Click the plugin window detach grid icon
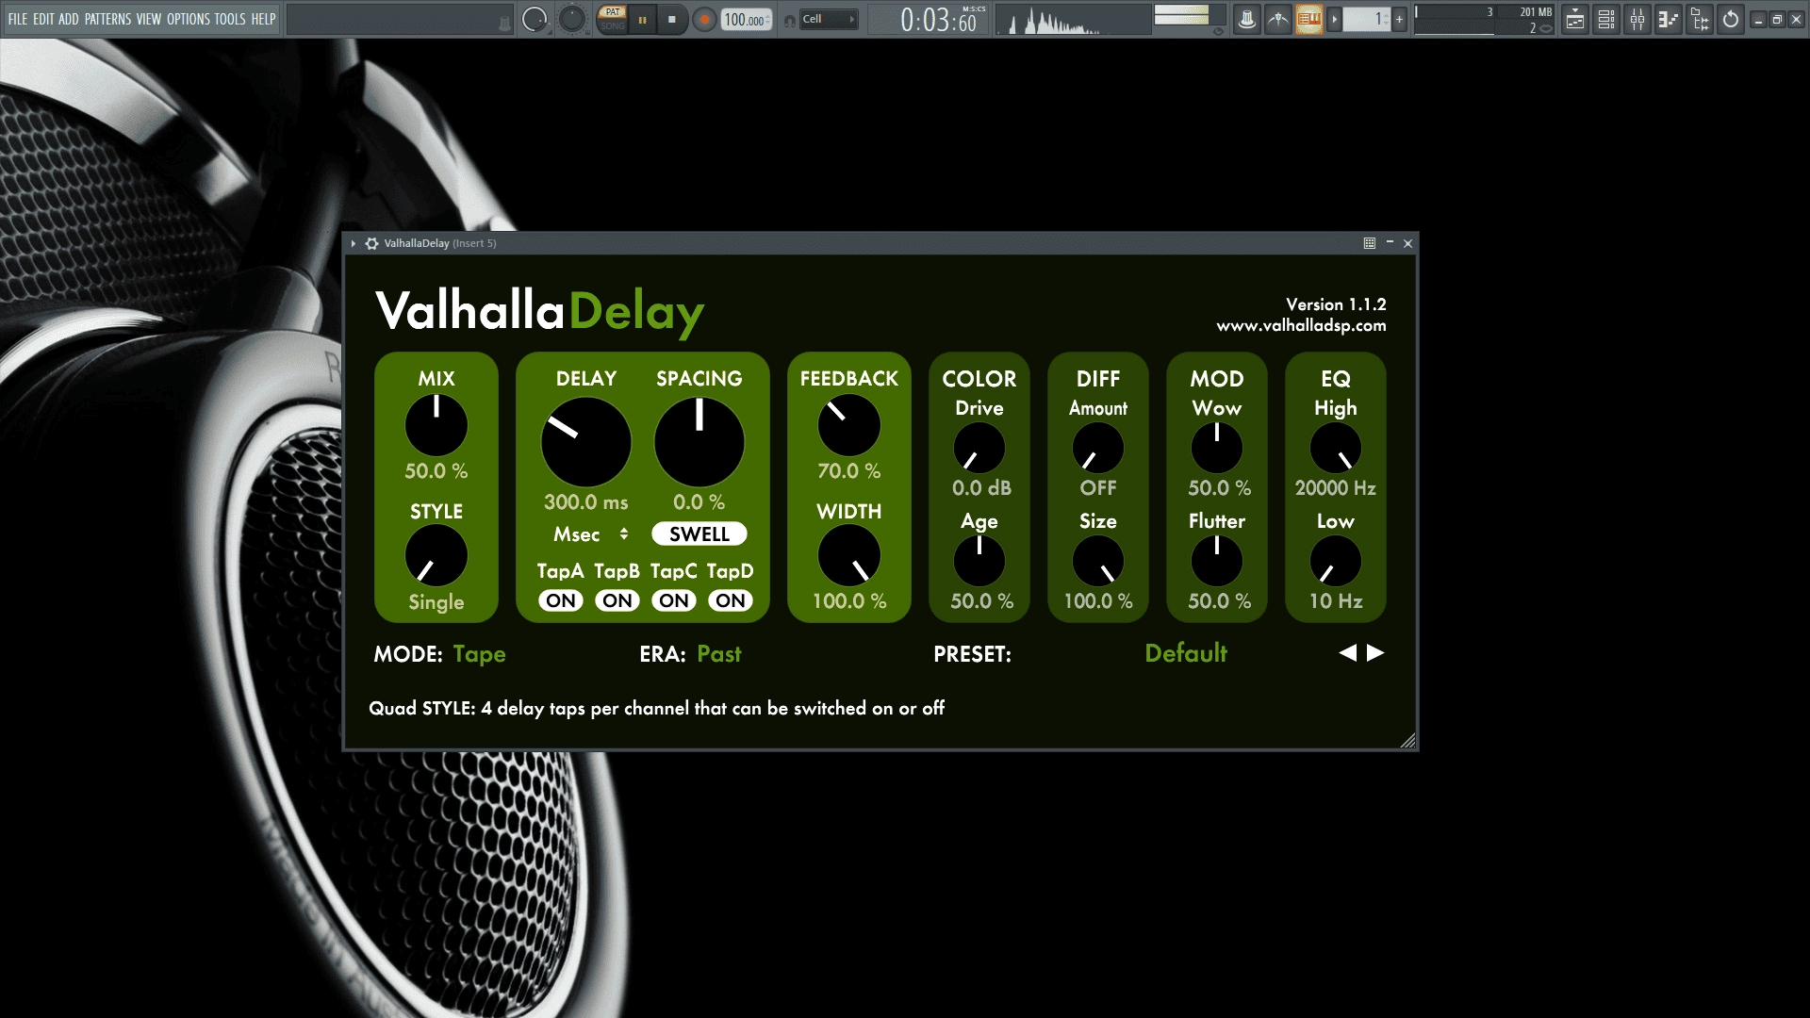The width and height of the screenshot is (1810, 1018). pos(1370,243)
